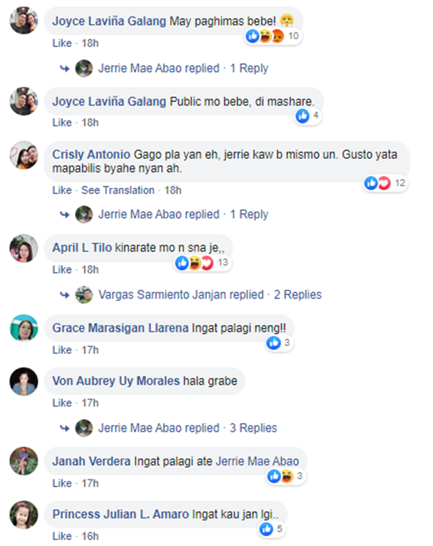Like Grace Marasigan Llarena's comment
This screenshot has height=546, width=433.
click(62, 350)
